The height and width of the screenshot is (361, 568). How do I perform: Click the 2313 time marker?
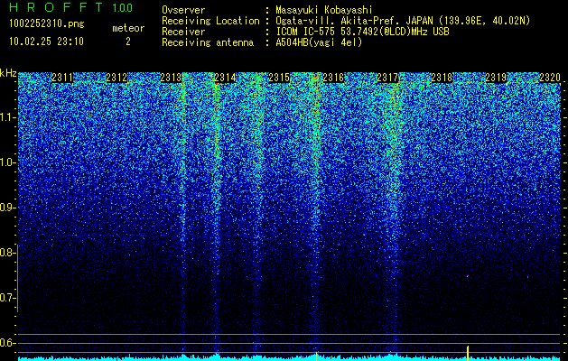click(171, 78)
